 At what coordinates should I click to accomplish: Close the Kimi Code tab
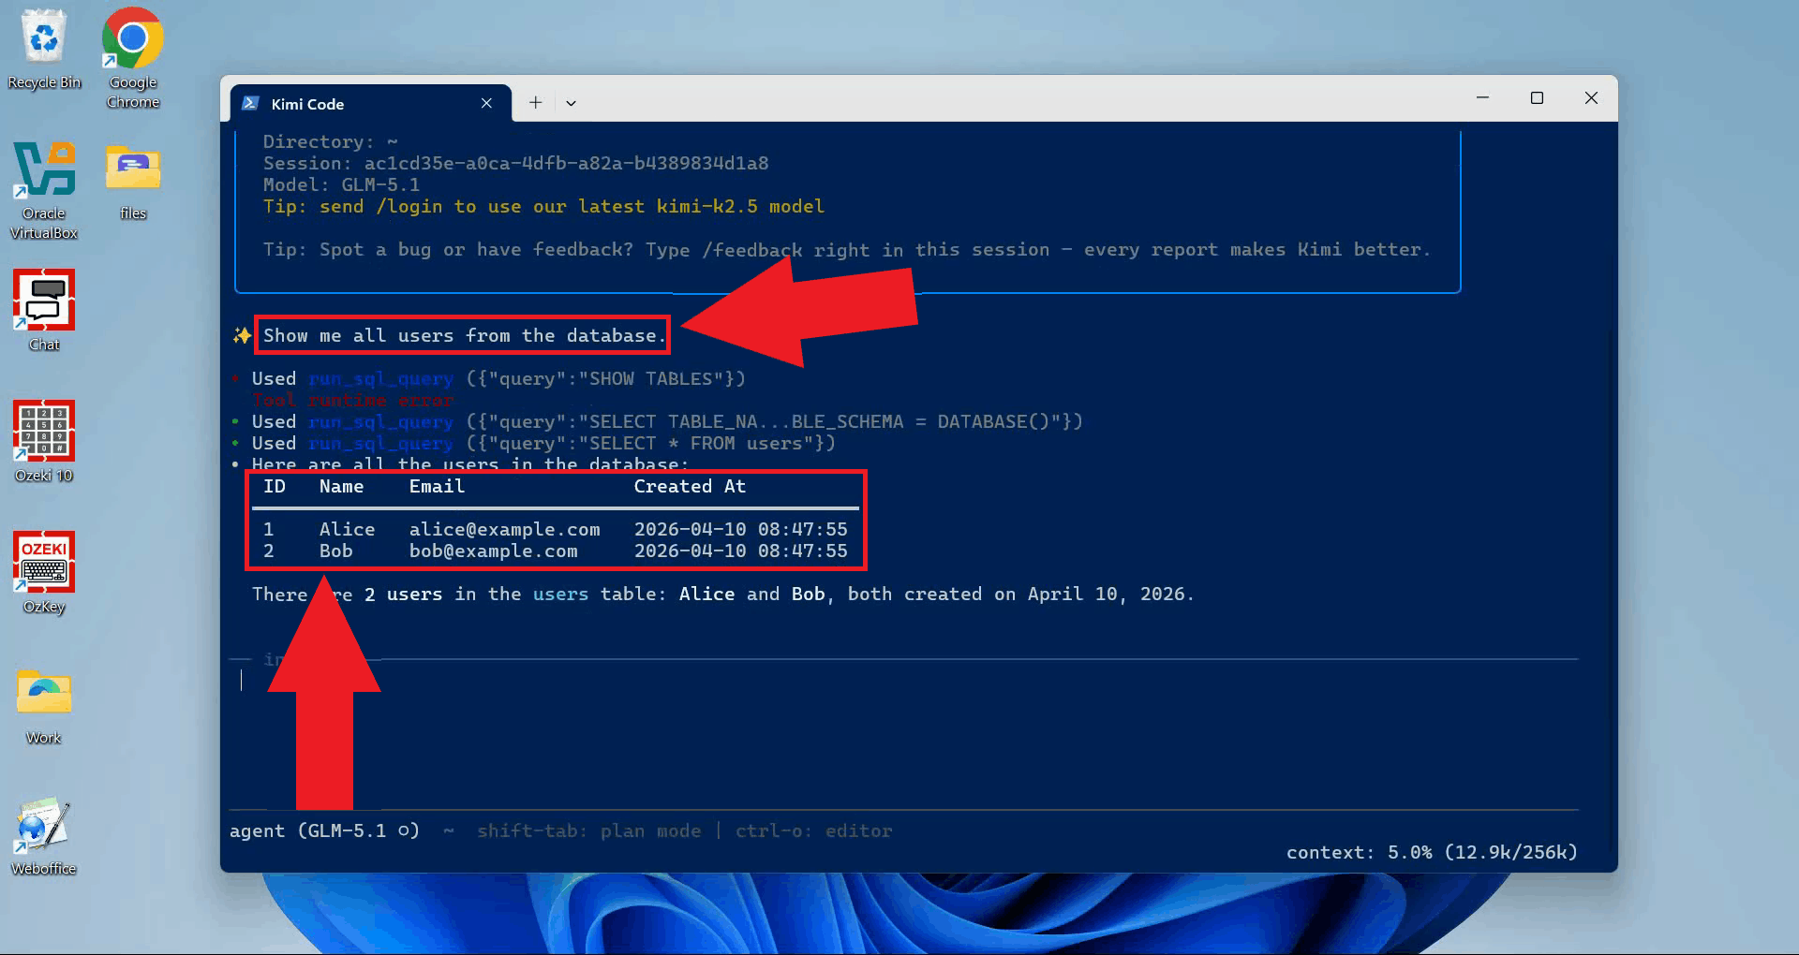click(486, 103)
